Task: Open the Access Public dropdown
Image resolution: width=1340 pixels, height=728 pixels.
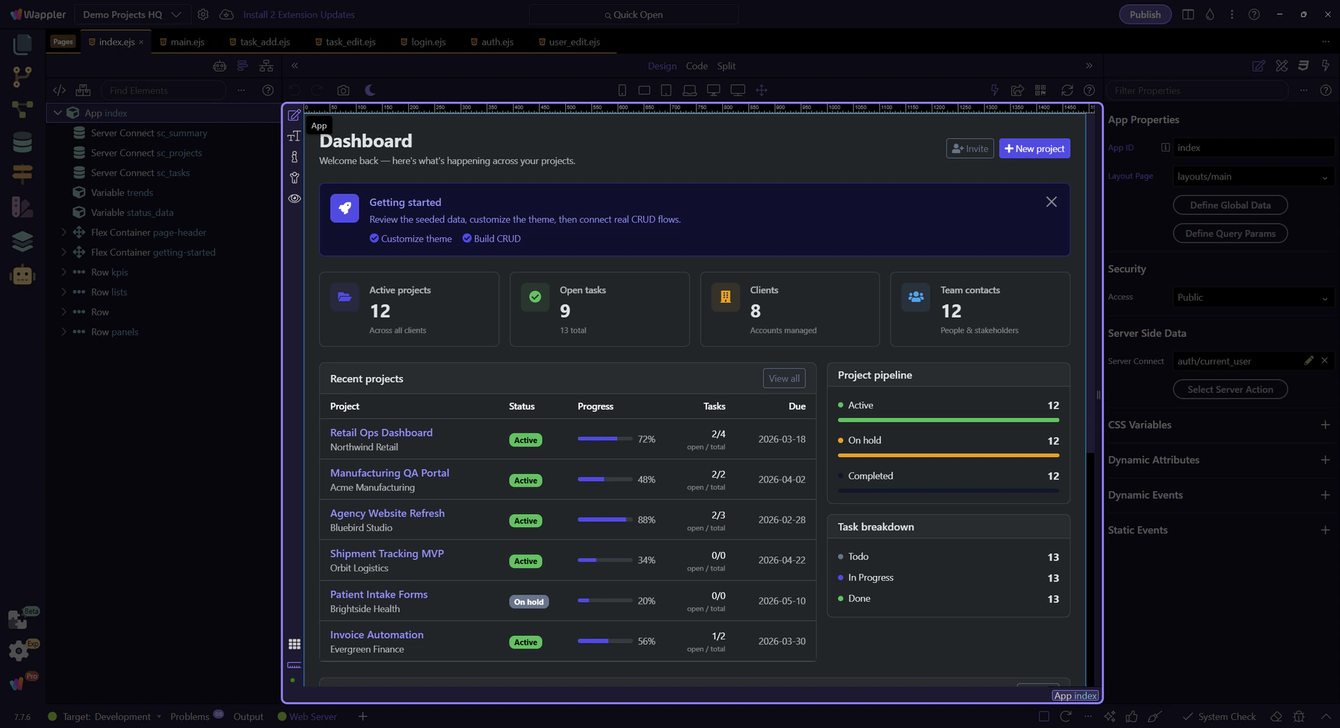Action: 1252,298
